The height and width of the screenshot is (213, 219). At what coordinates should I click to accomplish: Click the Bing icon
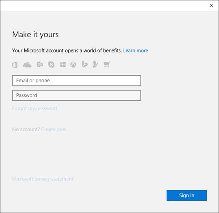click(x=85, y=64)
